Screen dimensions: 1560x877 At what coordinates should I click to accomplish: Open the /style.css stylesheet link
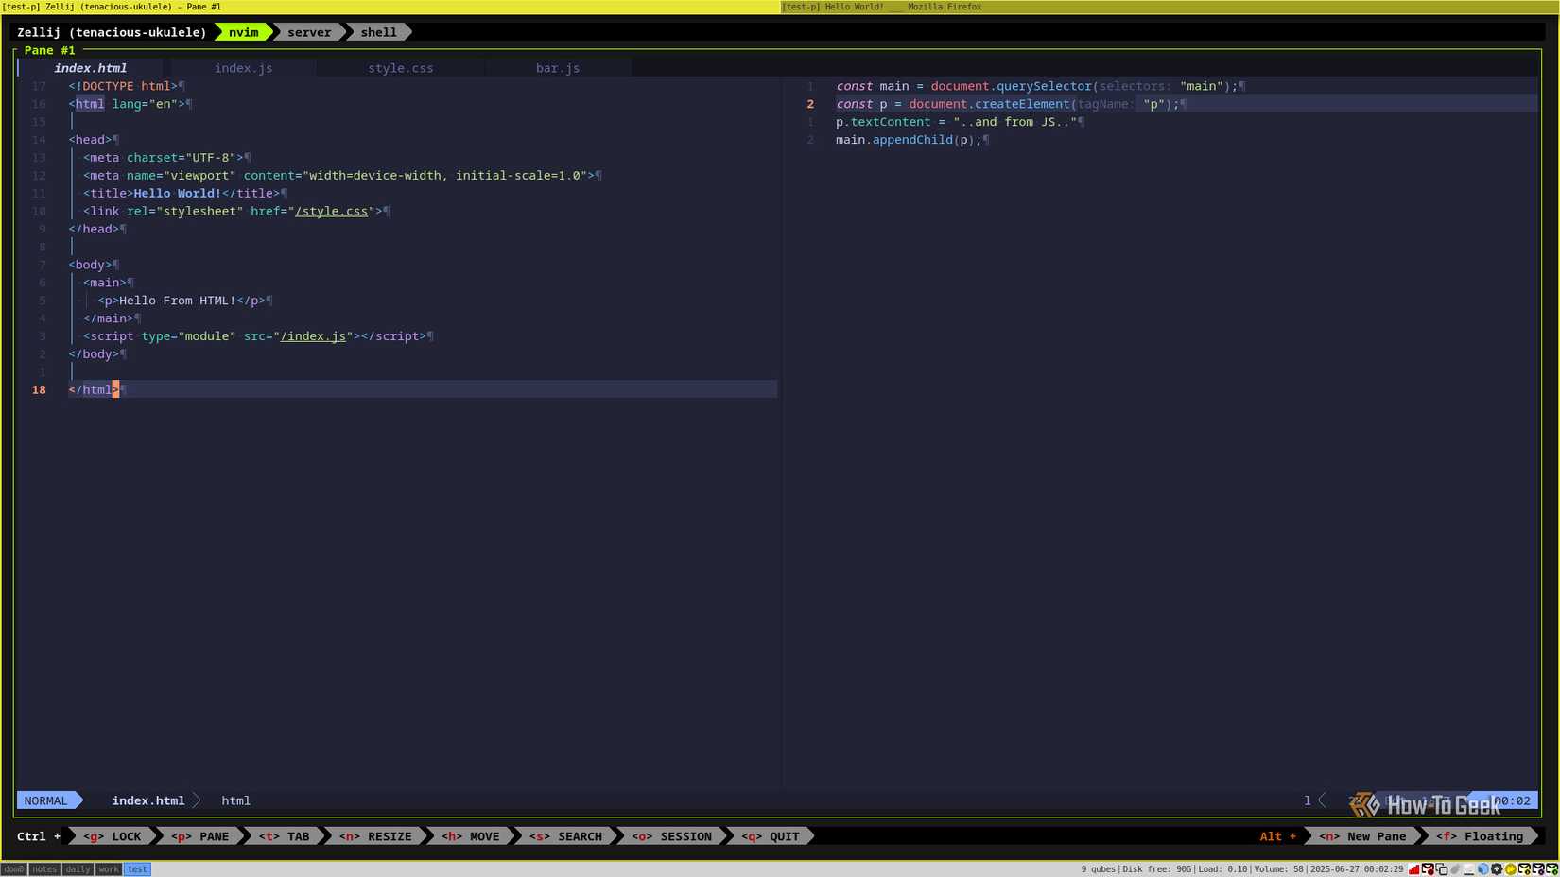[332, 211]
